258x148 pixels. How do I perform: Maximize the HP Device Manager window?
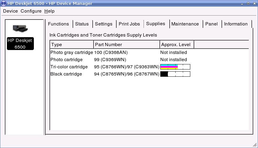(248, 4)
